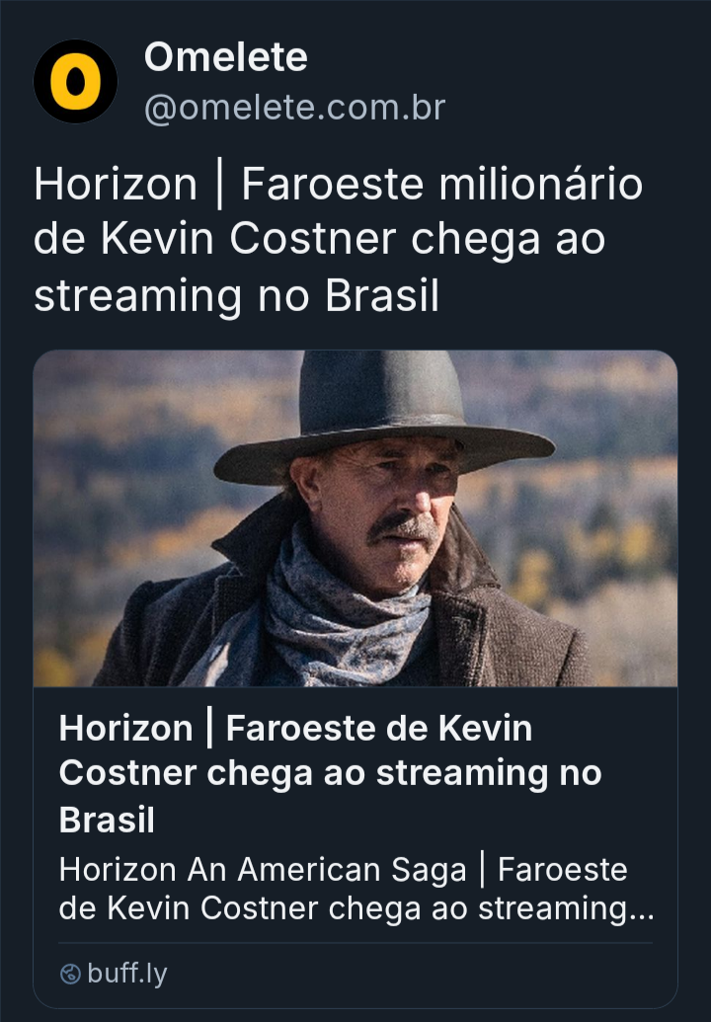Viewport: 711px width, 1022px height.
Task: Open the @omelete.com.br handle
Action: point(294,108)
